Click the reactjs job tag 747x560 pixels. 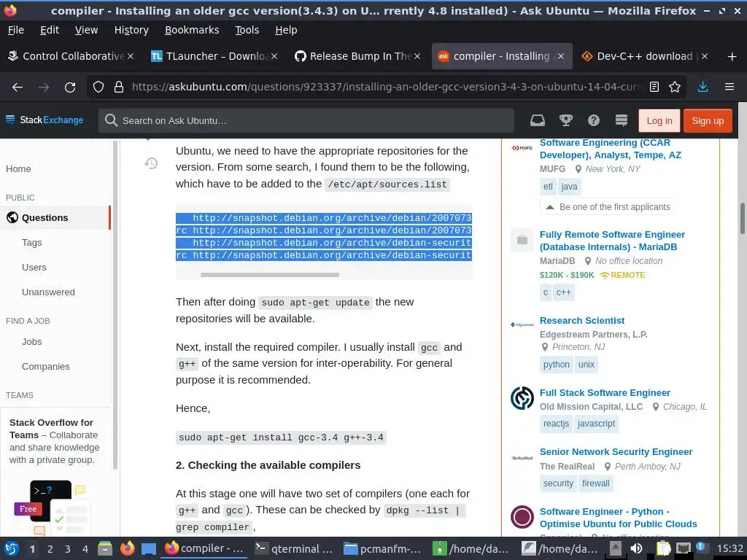556,424
